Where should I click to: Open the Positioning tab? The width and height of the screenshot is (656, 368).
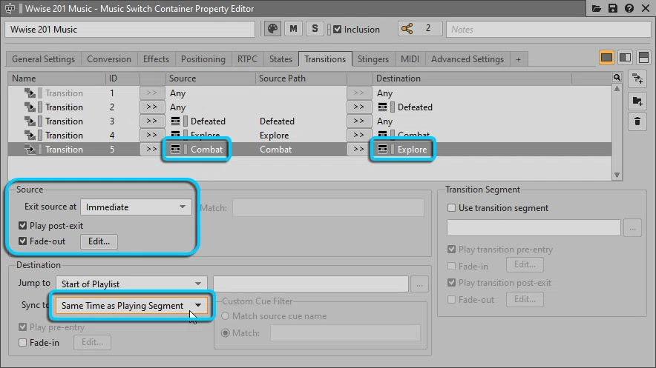coord(203,58)
